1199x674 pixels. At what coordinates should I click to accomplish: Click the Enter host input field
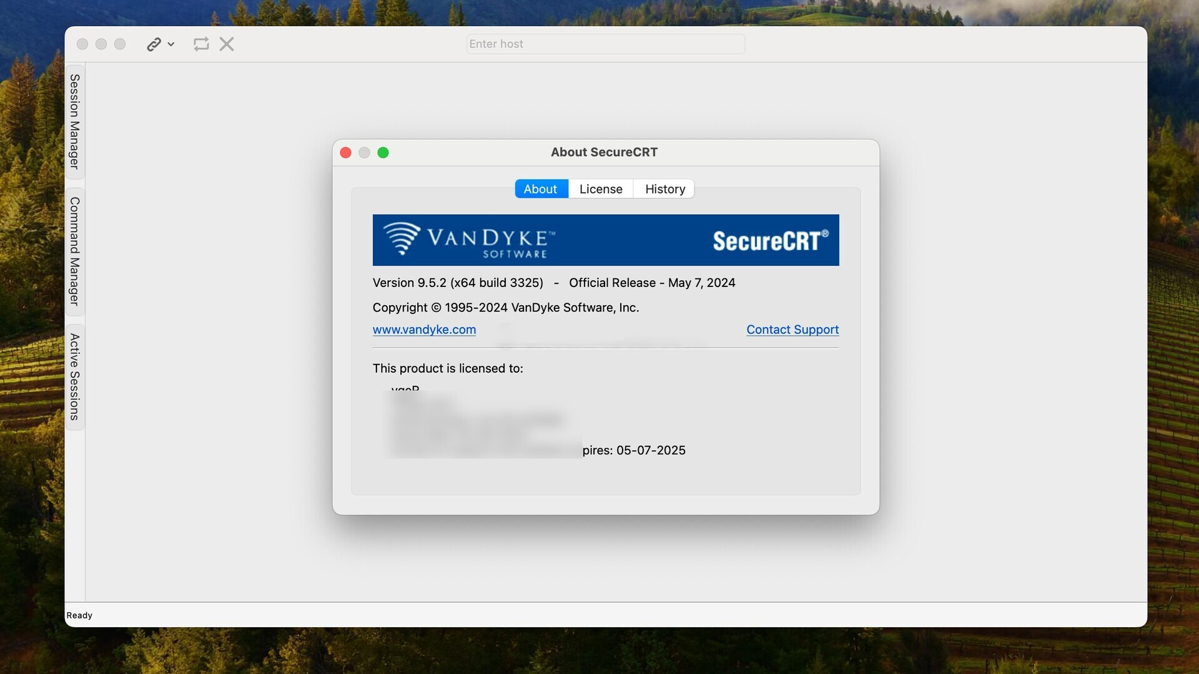coord(604,43)
